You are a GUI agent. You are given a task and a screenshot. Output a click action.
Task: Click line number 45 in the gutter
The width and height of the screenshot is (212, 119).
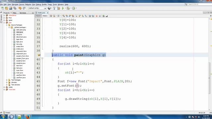pos(38,81)
